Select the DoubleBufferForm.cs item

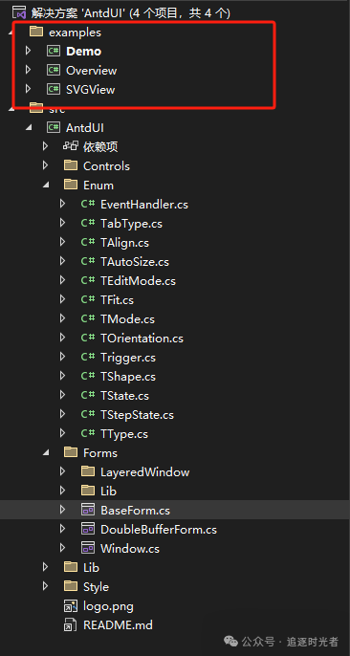pos(159,530)
